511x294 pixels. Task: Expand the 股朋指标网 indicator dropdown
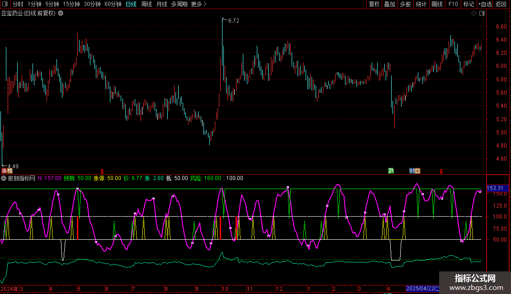click(4, 178)
